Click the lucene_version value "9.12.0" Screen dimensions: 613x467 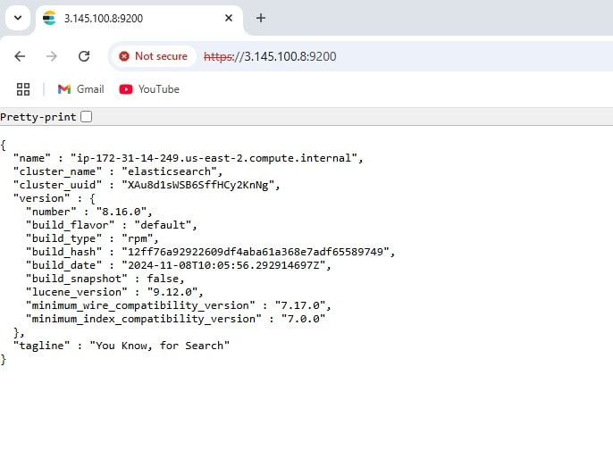[172, 292]
